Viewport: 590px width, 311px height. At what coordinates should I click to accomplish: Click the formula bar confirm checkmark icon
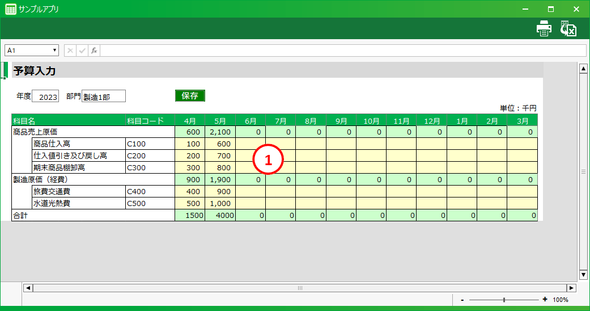click(x=82, y=51)
